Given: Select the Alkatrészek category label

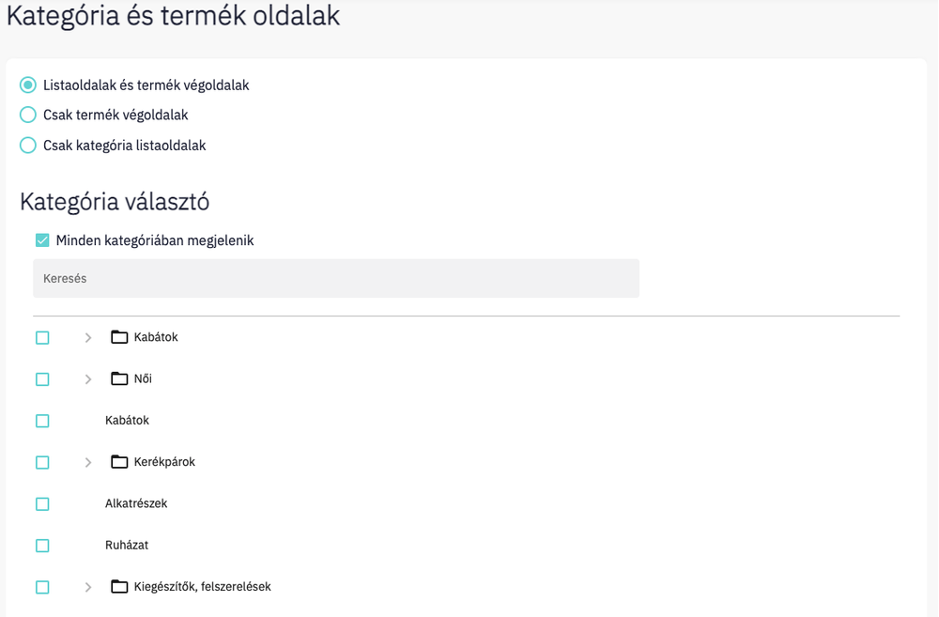Looking at the screenshot, I should pyautogui.click(x=136, y=503).
